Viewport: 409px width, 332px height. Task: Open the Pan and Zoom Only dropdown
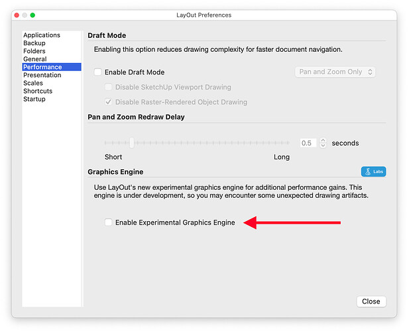pyautogui.click(x=335, y=72)
